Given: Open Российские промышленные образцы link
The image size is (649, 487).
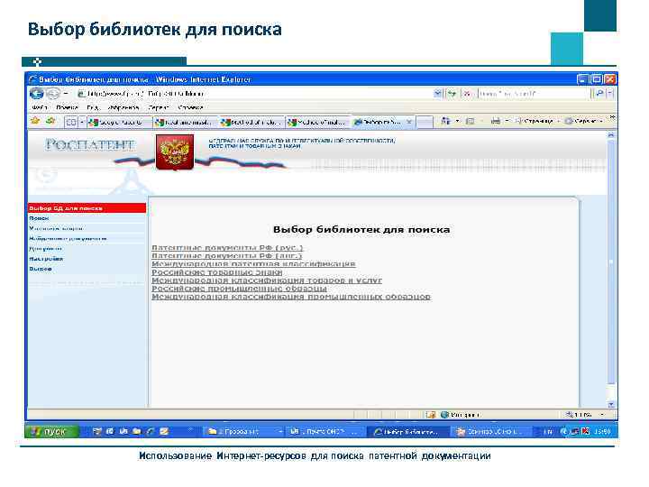Looking at the screenshot, I should pyautogui.click(x=239, y=289).
